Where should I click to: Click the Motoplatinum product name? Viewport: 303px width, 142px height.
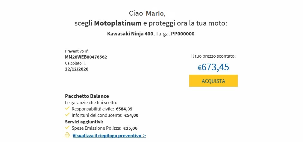tap(118, 23)
